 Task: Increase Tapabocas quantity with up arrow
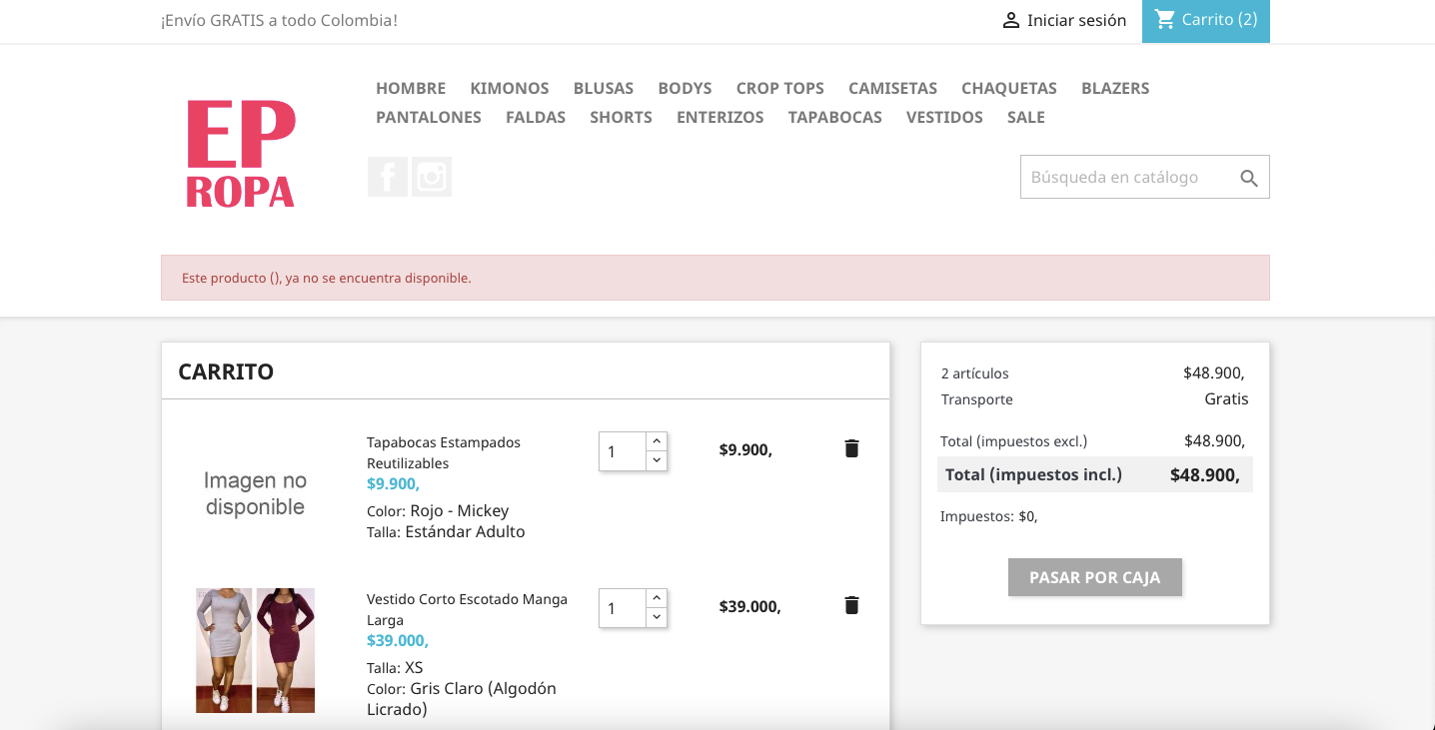click(657, 441)
